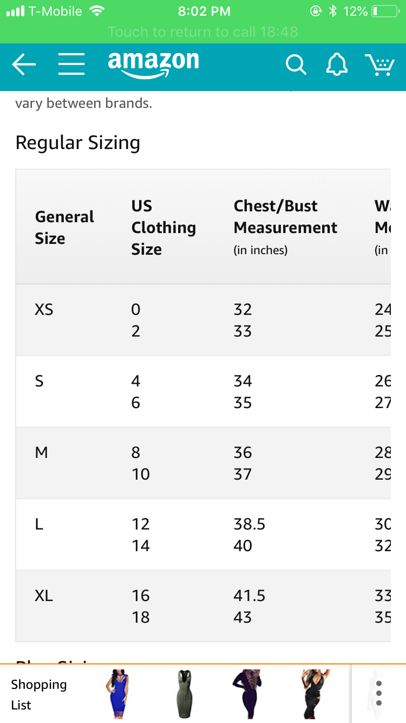The width and height of the screenshot is (406, 723).
Task: Tap the 'Regular Sizing' heading
Action: tap(78, 143)
